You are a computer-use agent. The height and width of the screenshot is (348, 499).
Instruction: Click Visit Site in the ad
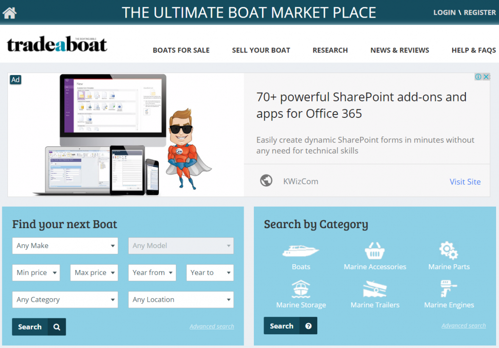click(465, 182)
